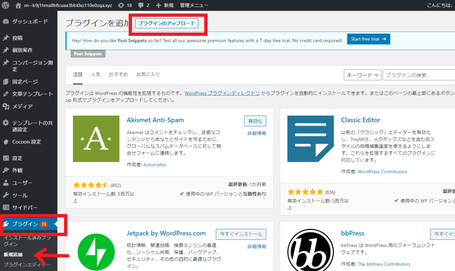Select the 新規追加 submenu item
The height and width of the screenshot is (271, 455).
pyautogui.click(x=13, y=255)
